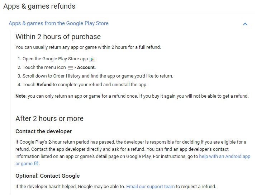Click the hamburger menu icon in step 2

[x=70, y=67]
